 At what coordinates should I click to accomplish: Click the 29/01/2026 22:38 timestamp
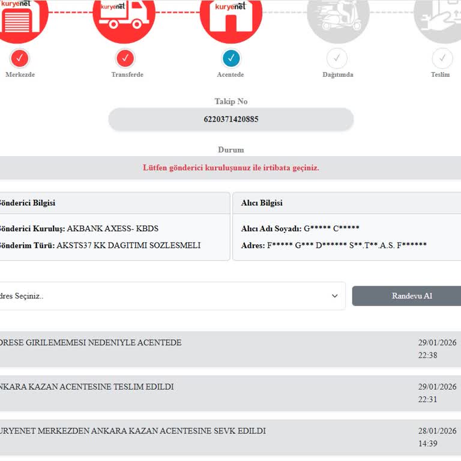437,349
